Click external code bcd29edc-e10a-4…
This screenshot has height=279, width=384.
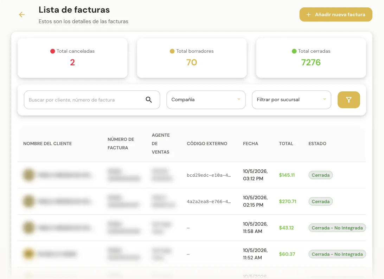click(209, 175)
